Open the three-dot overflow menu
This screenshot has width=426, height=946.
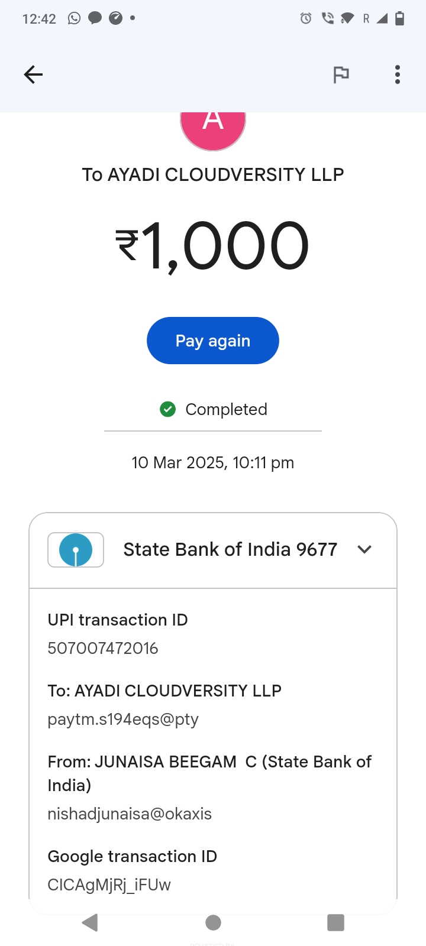pos(398,74)
